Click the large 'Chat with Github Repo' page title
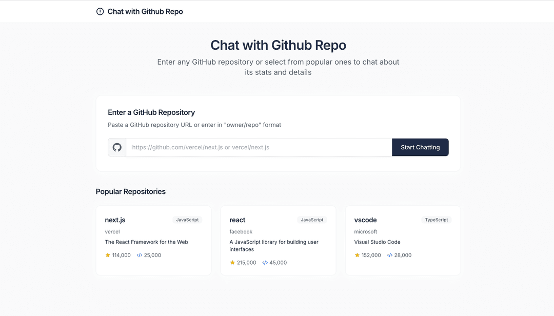Screen dimensions: 554x316 [x=278, y=45]
